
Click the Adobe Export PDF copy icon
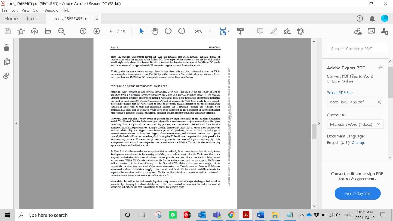[x=381, y=68]
